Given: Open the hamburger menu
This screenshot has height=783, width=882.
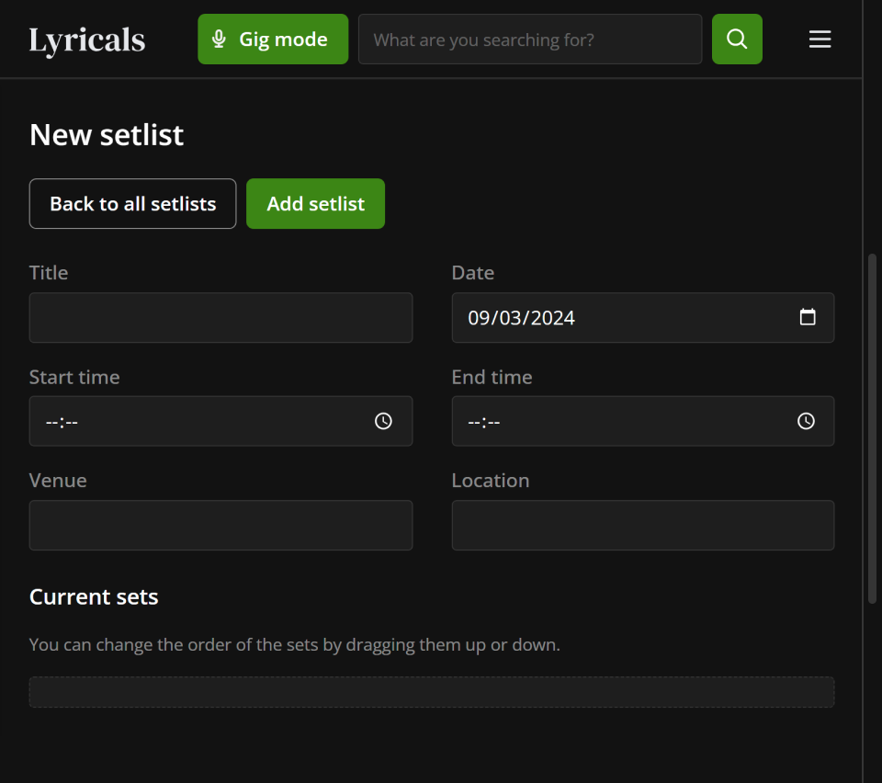Looking at the screenshot, I should coord(820,40).
